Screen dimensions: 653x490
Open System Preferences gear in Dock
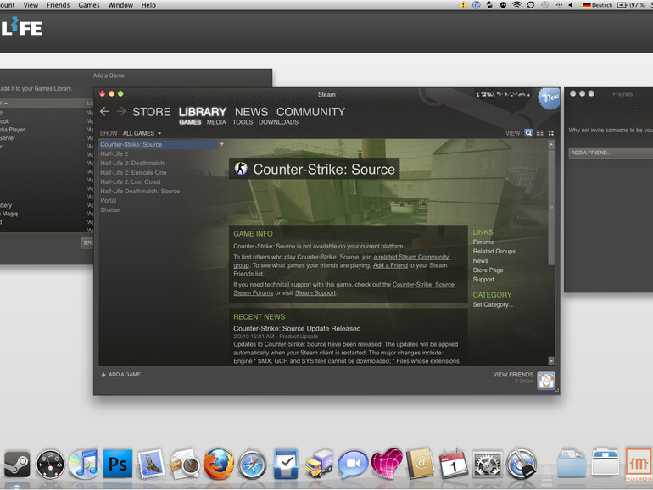click(488, 464)
